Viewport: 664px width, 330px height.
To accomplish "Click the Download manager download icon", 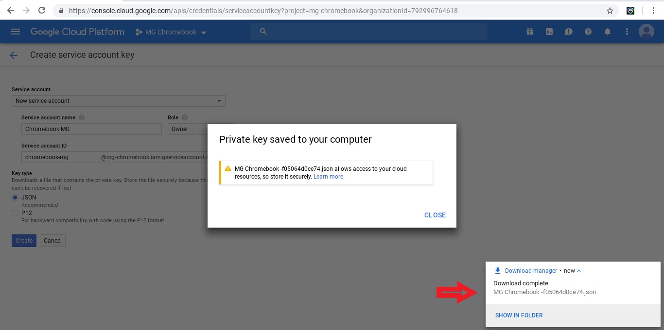I will tap(498, 271).
